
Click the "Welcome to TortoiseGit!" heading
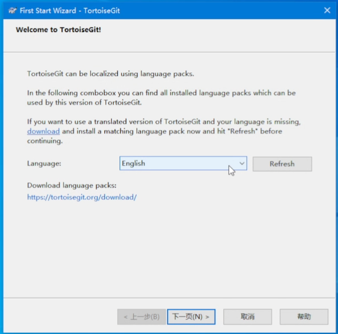click(x=59, y=30)
